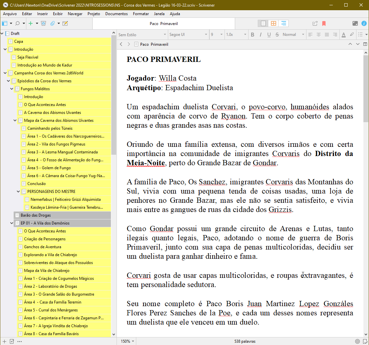
Task: Align text right
Action: tap(335, 35)
